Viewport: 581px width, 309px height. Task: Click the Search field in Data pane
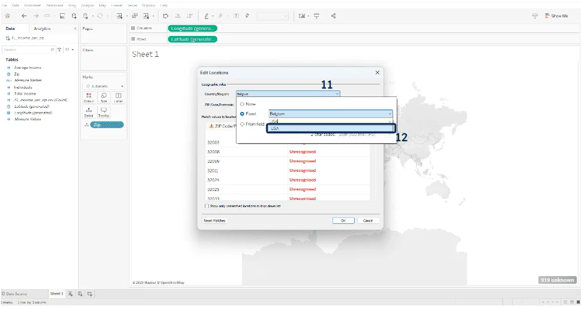(27, 50)
